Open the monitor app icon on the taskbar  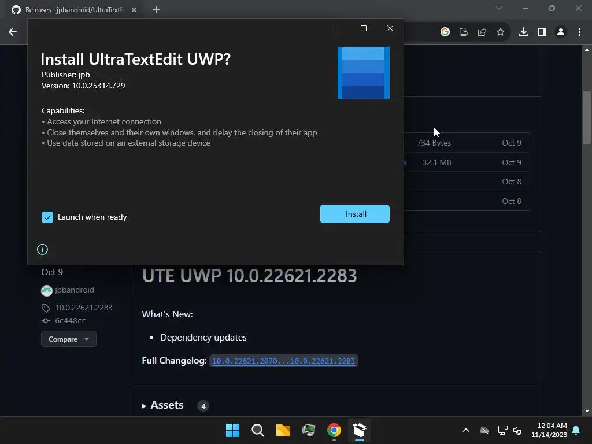pos(309,430)
